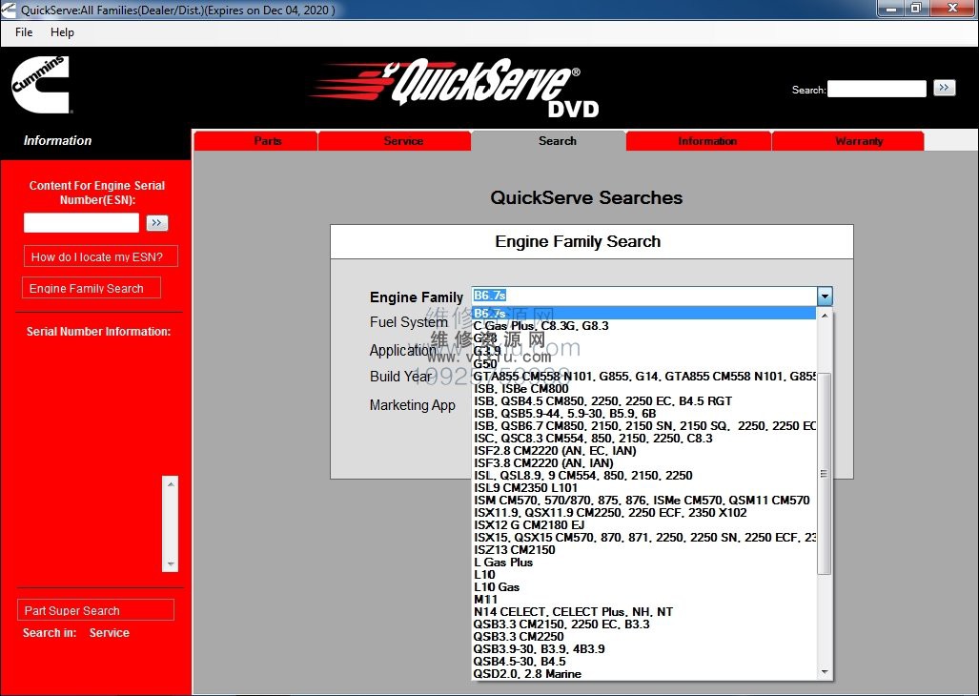
Task: Select ISX15, QSX15 CM570 entry
Action: pos(643,538)
